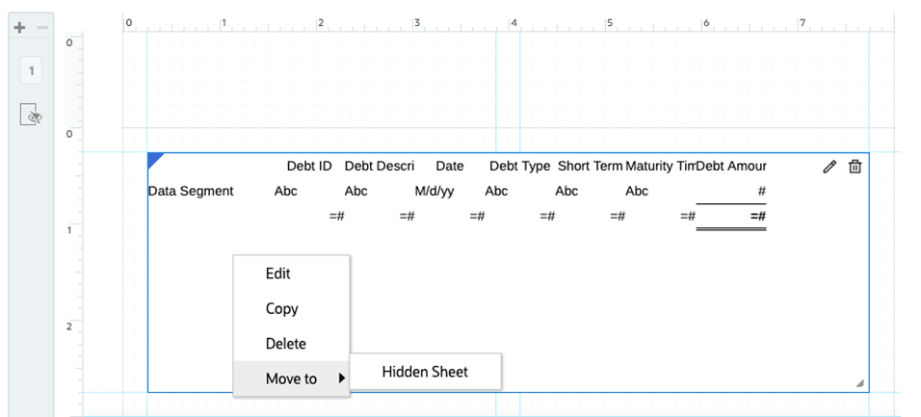Expand the Move to submenu arrow
921x417 pixels.
click(x=342, y=378)
